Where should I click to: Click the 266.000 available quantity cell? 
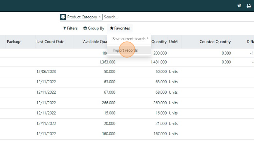[109, 103]
